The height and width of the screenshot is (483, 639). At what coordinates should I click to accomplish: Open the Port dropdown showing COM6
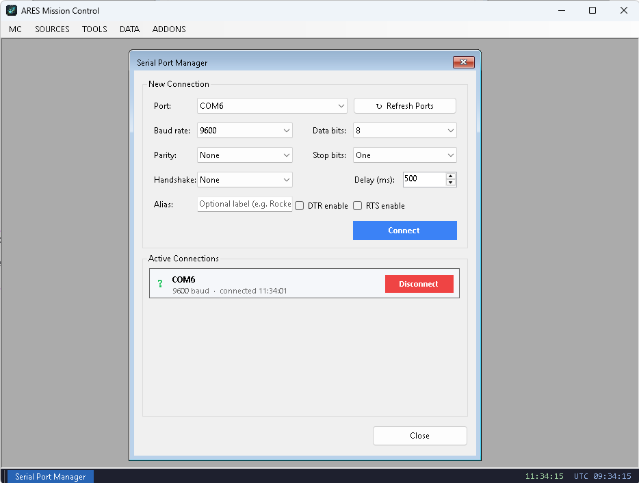pyautogui.click(x=272, y=106)
